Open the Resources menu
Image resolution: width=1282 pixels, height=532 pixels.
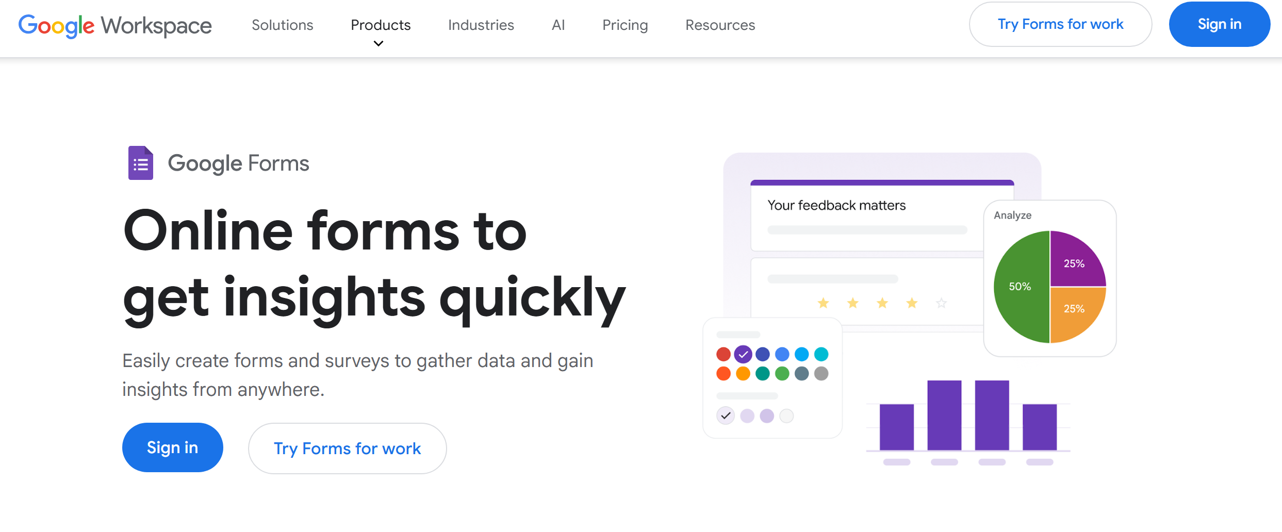719,25
